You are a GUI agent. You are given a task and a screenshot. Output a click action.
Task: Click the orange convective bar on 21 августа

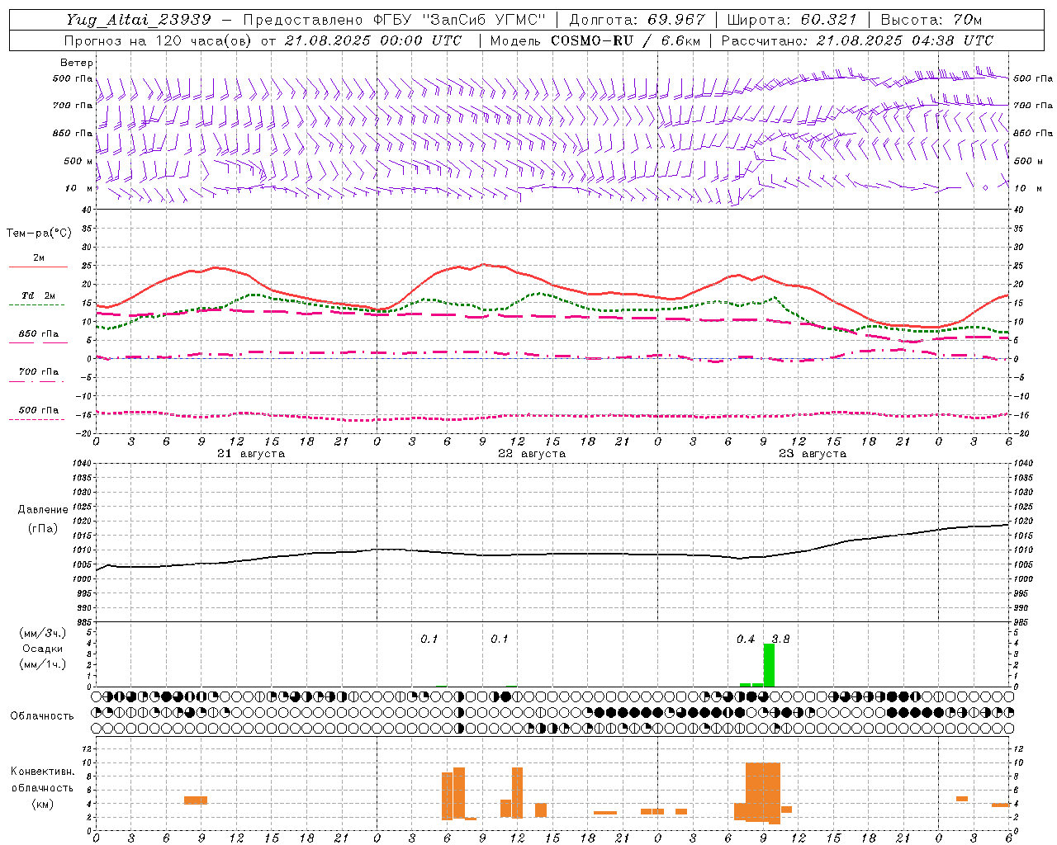coord(196,800)
